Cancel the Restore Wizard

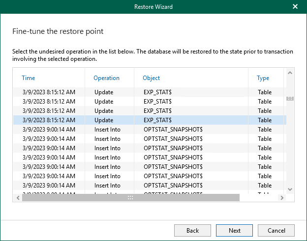click(x=276, y=230)
